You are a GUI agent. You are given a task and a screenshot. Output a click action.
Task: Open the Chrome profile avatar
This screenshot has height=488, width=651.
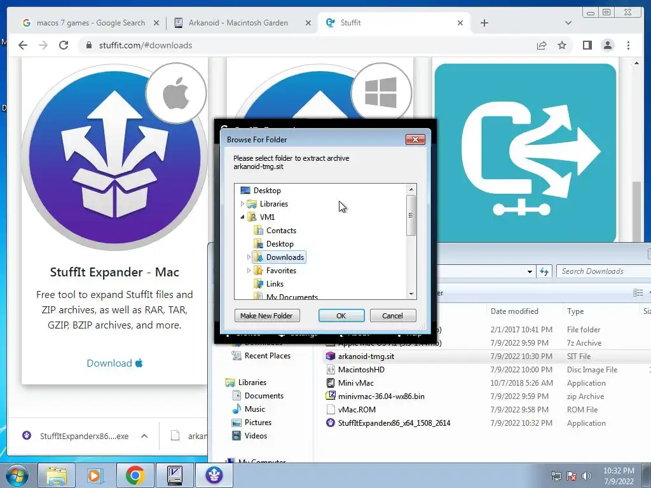tap(607, 45)
